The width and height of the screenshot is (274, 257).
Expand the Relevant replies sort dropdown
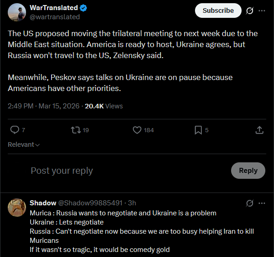(x=24, y=145)
